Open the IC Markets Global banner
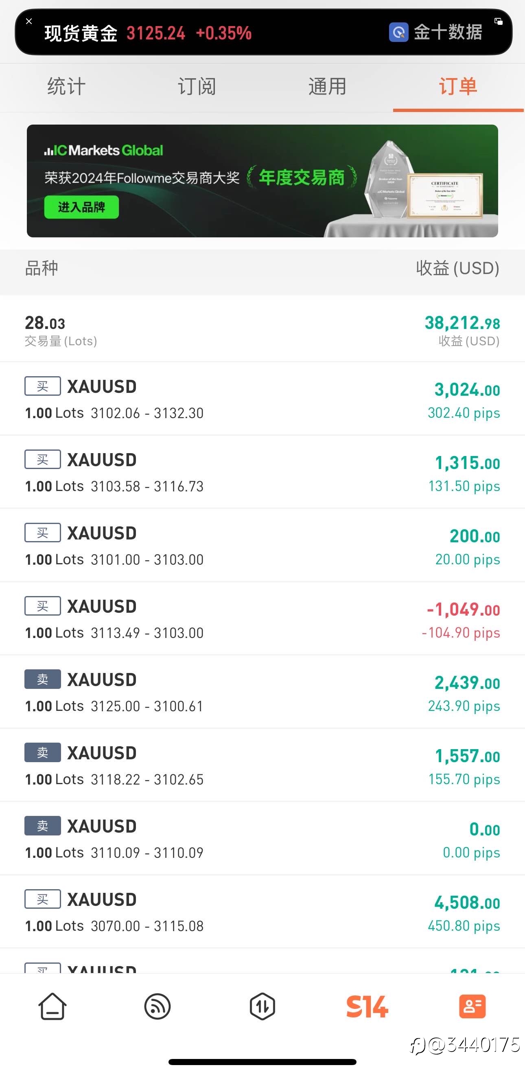Viewport: 525px width, 1072px height. pos(262,181)
